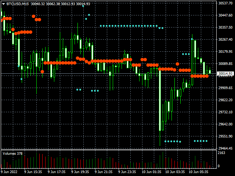Click the 29464.45 price axis label
Screen dimensions: 235x176
pyautogui.click(x=225, y=148)
